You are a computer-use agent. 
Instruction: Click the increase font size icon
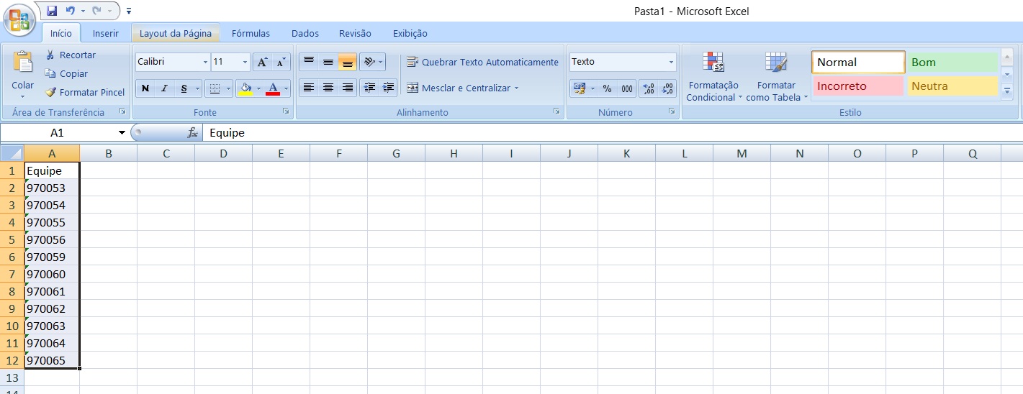pyautogui.click(x=263, y=63)
